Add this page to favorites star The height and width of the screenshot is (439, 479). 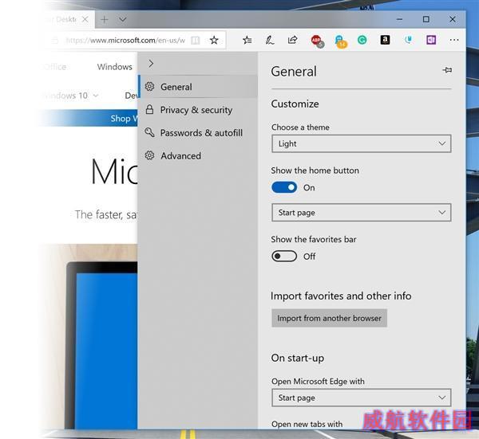214,40
